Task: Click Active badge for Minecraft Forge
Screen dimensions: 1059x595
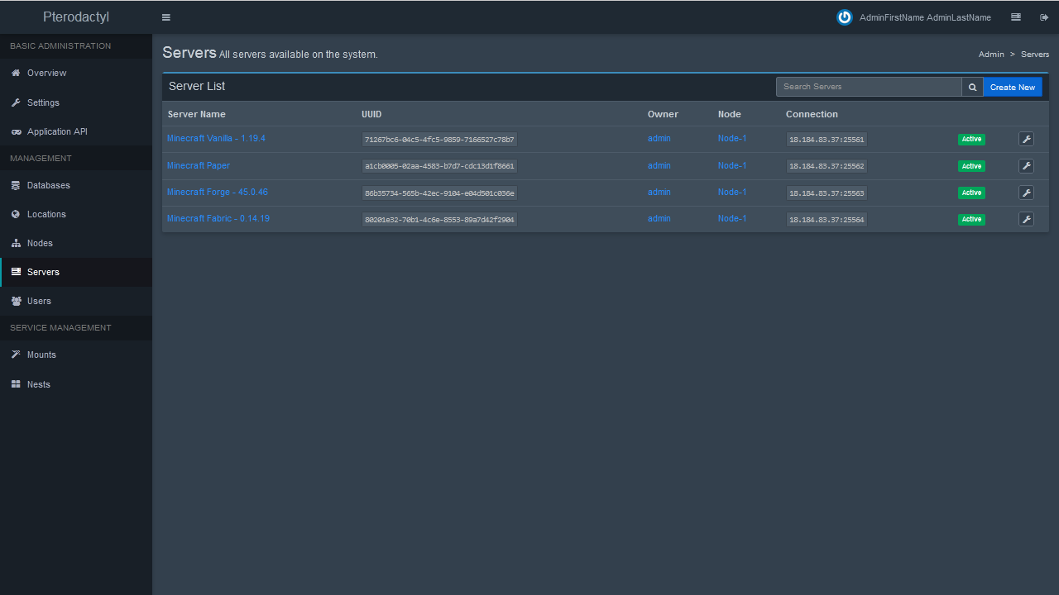Action: [971, 193]
